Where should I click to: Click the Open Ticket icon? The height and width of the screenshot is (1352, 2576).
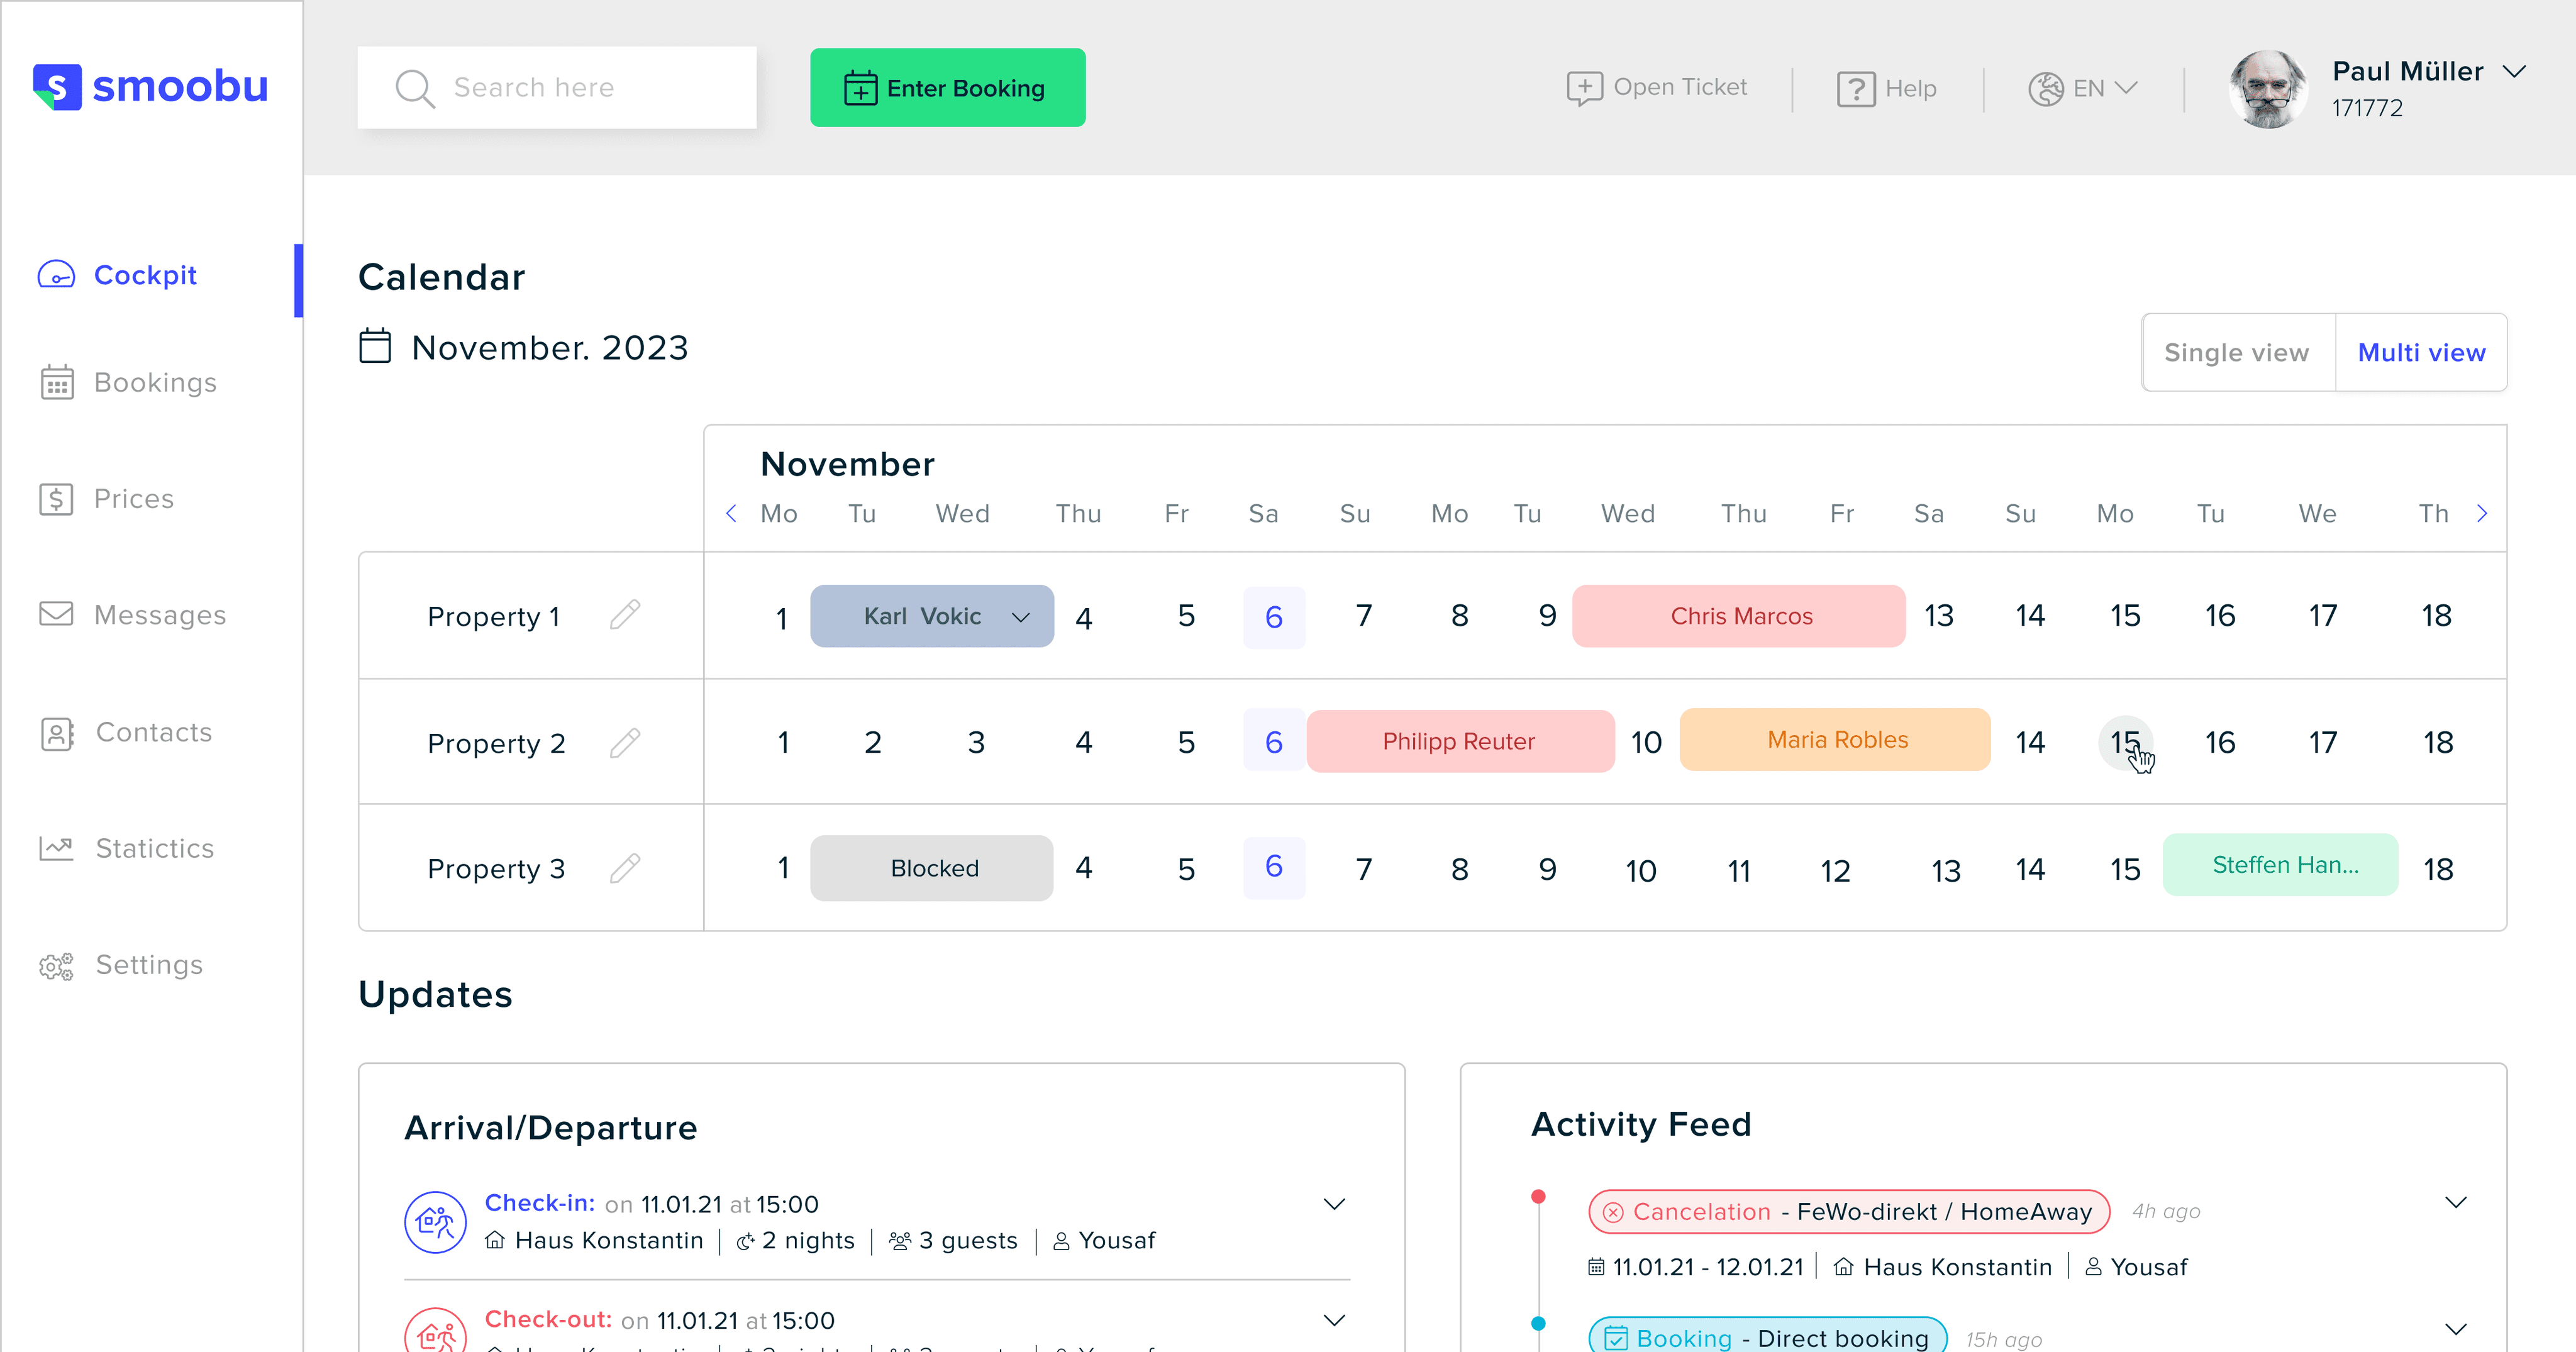1584,88
